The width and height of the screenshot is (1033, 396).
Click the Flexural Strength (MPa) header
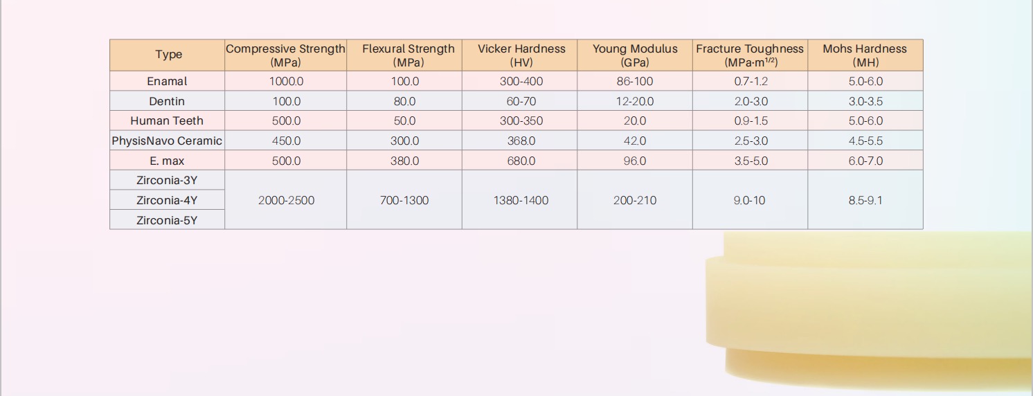pyautogui.click(x=404, y=55)
